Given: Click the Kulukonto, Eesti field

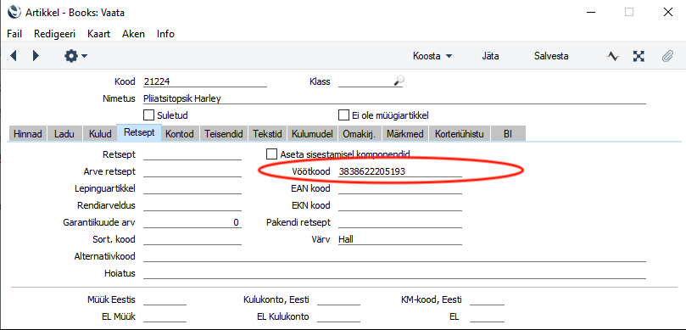Looking at the screenshot, I should click(x=338, y=300).
